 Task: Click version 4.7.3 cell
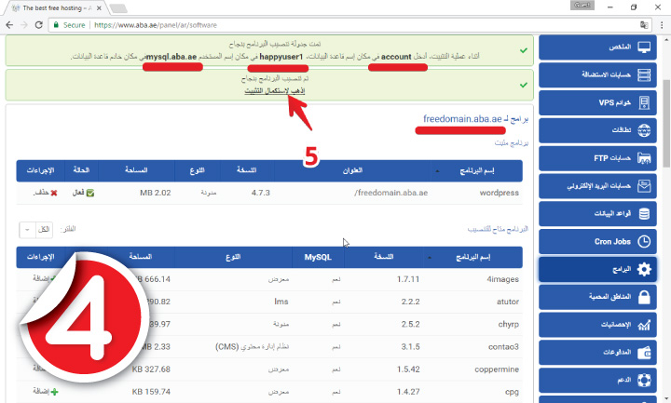click(261, 193)
